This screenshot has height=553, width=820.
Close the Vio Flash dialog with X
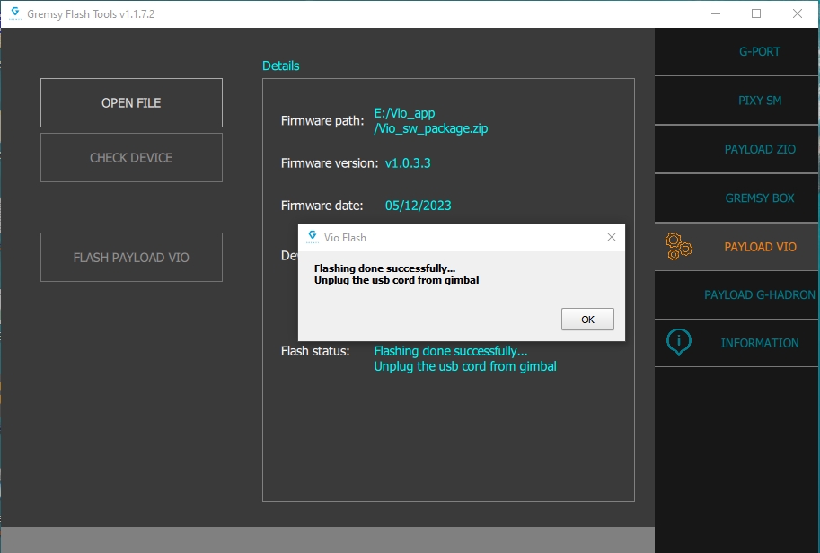pyautogui.click(x=611, y=237)
